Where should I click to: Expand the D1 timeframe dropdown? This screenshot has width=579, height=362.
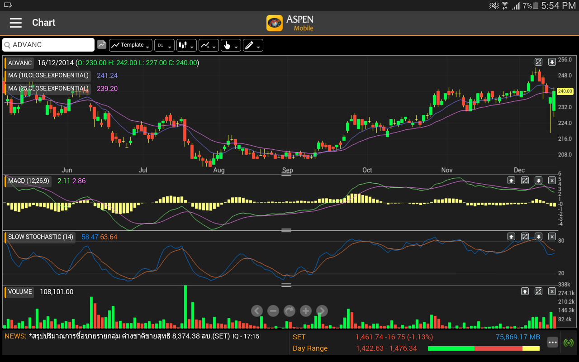pyautogui.click(x=164, y=45)
